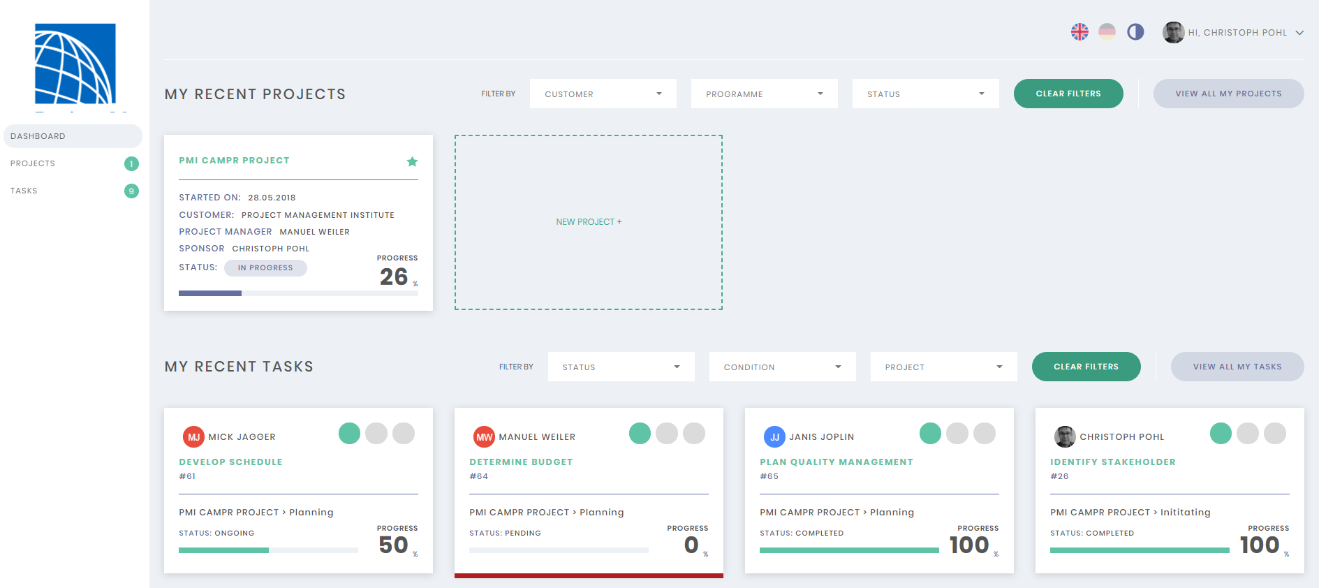Open the Customer filter dropdown
Image resolution: width=1319 pixels, height=588 pixels.
click(603, 94)
